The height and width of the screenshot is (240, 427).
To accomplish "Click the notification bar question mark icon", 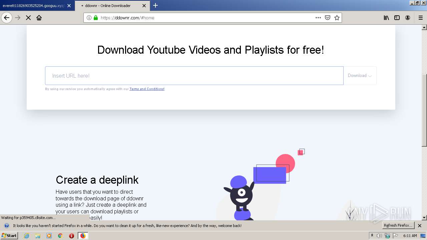I will 7,226.
